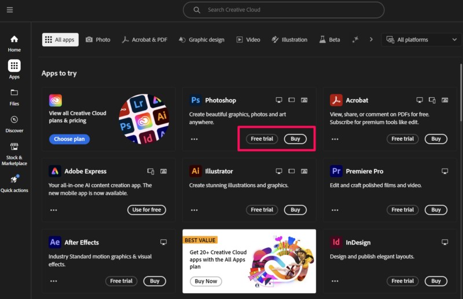Switch to the Graphic design tab

(201, 39)
